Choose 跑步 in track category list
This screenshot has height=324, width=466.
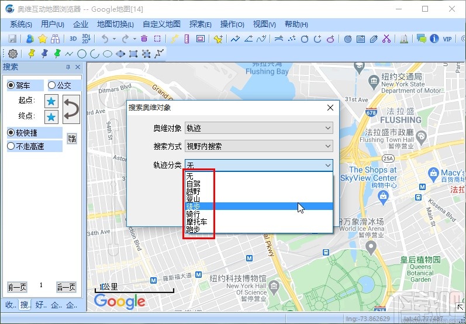[x=259, y=229]
